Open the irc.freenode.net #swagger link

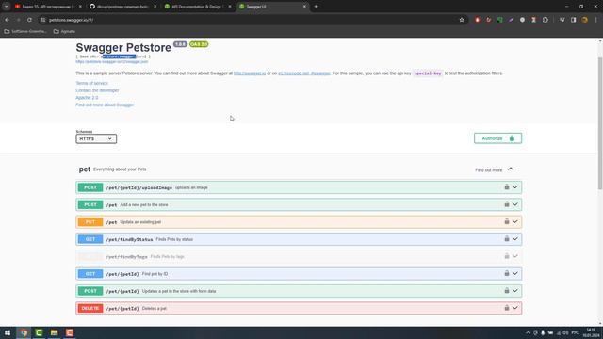pyautogui.click(x=304, y=73)
